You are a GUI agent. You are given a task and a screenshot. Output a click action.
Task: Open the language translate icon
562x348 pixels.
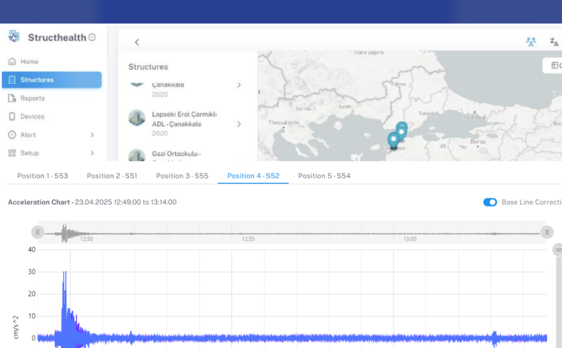pos(554,42)
